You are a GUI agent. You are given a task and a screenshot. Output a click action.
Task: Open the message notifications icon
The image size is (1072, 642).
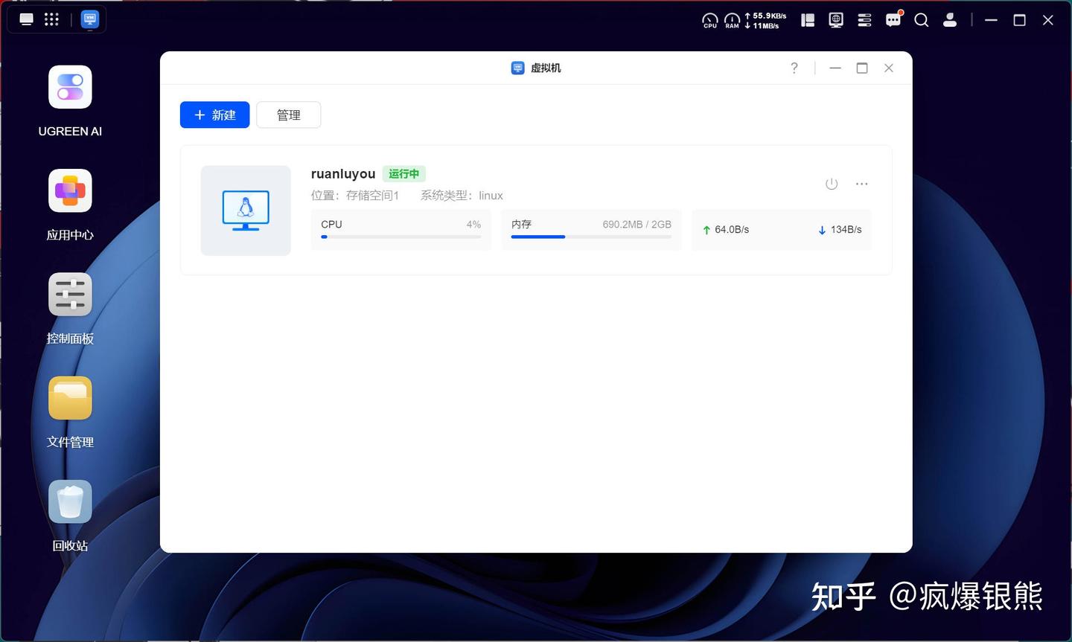(893, 19)
